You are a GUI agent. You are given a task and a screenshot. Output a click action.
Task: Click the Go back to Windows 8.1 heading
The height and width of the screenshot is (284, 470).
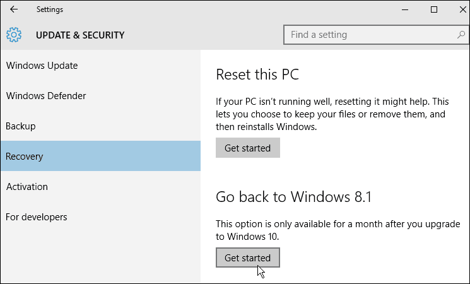coord(293,197)
